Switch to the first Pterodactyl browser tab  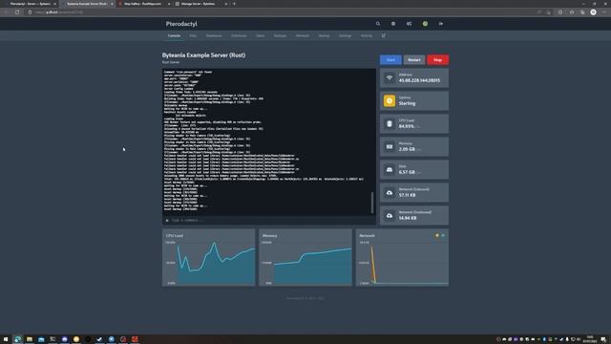[x=31, y=4]
